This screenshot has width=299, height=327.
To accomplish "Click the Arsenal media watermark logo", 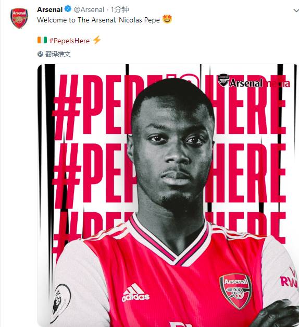I will tap(254, 81).
